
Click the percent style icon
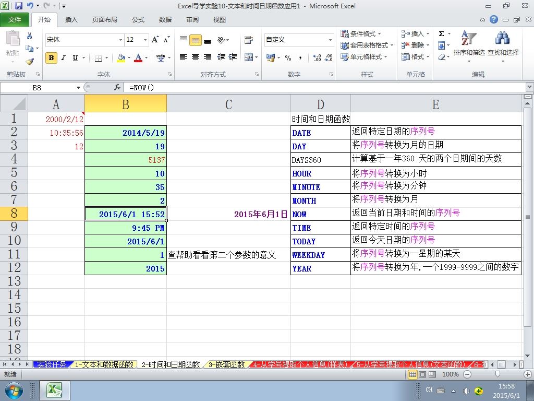[x=288, y=58]
